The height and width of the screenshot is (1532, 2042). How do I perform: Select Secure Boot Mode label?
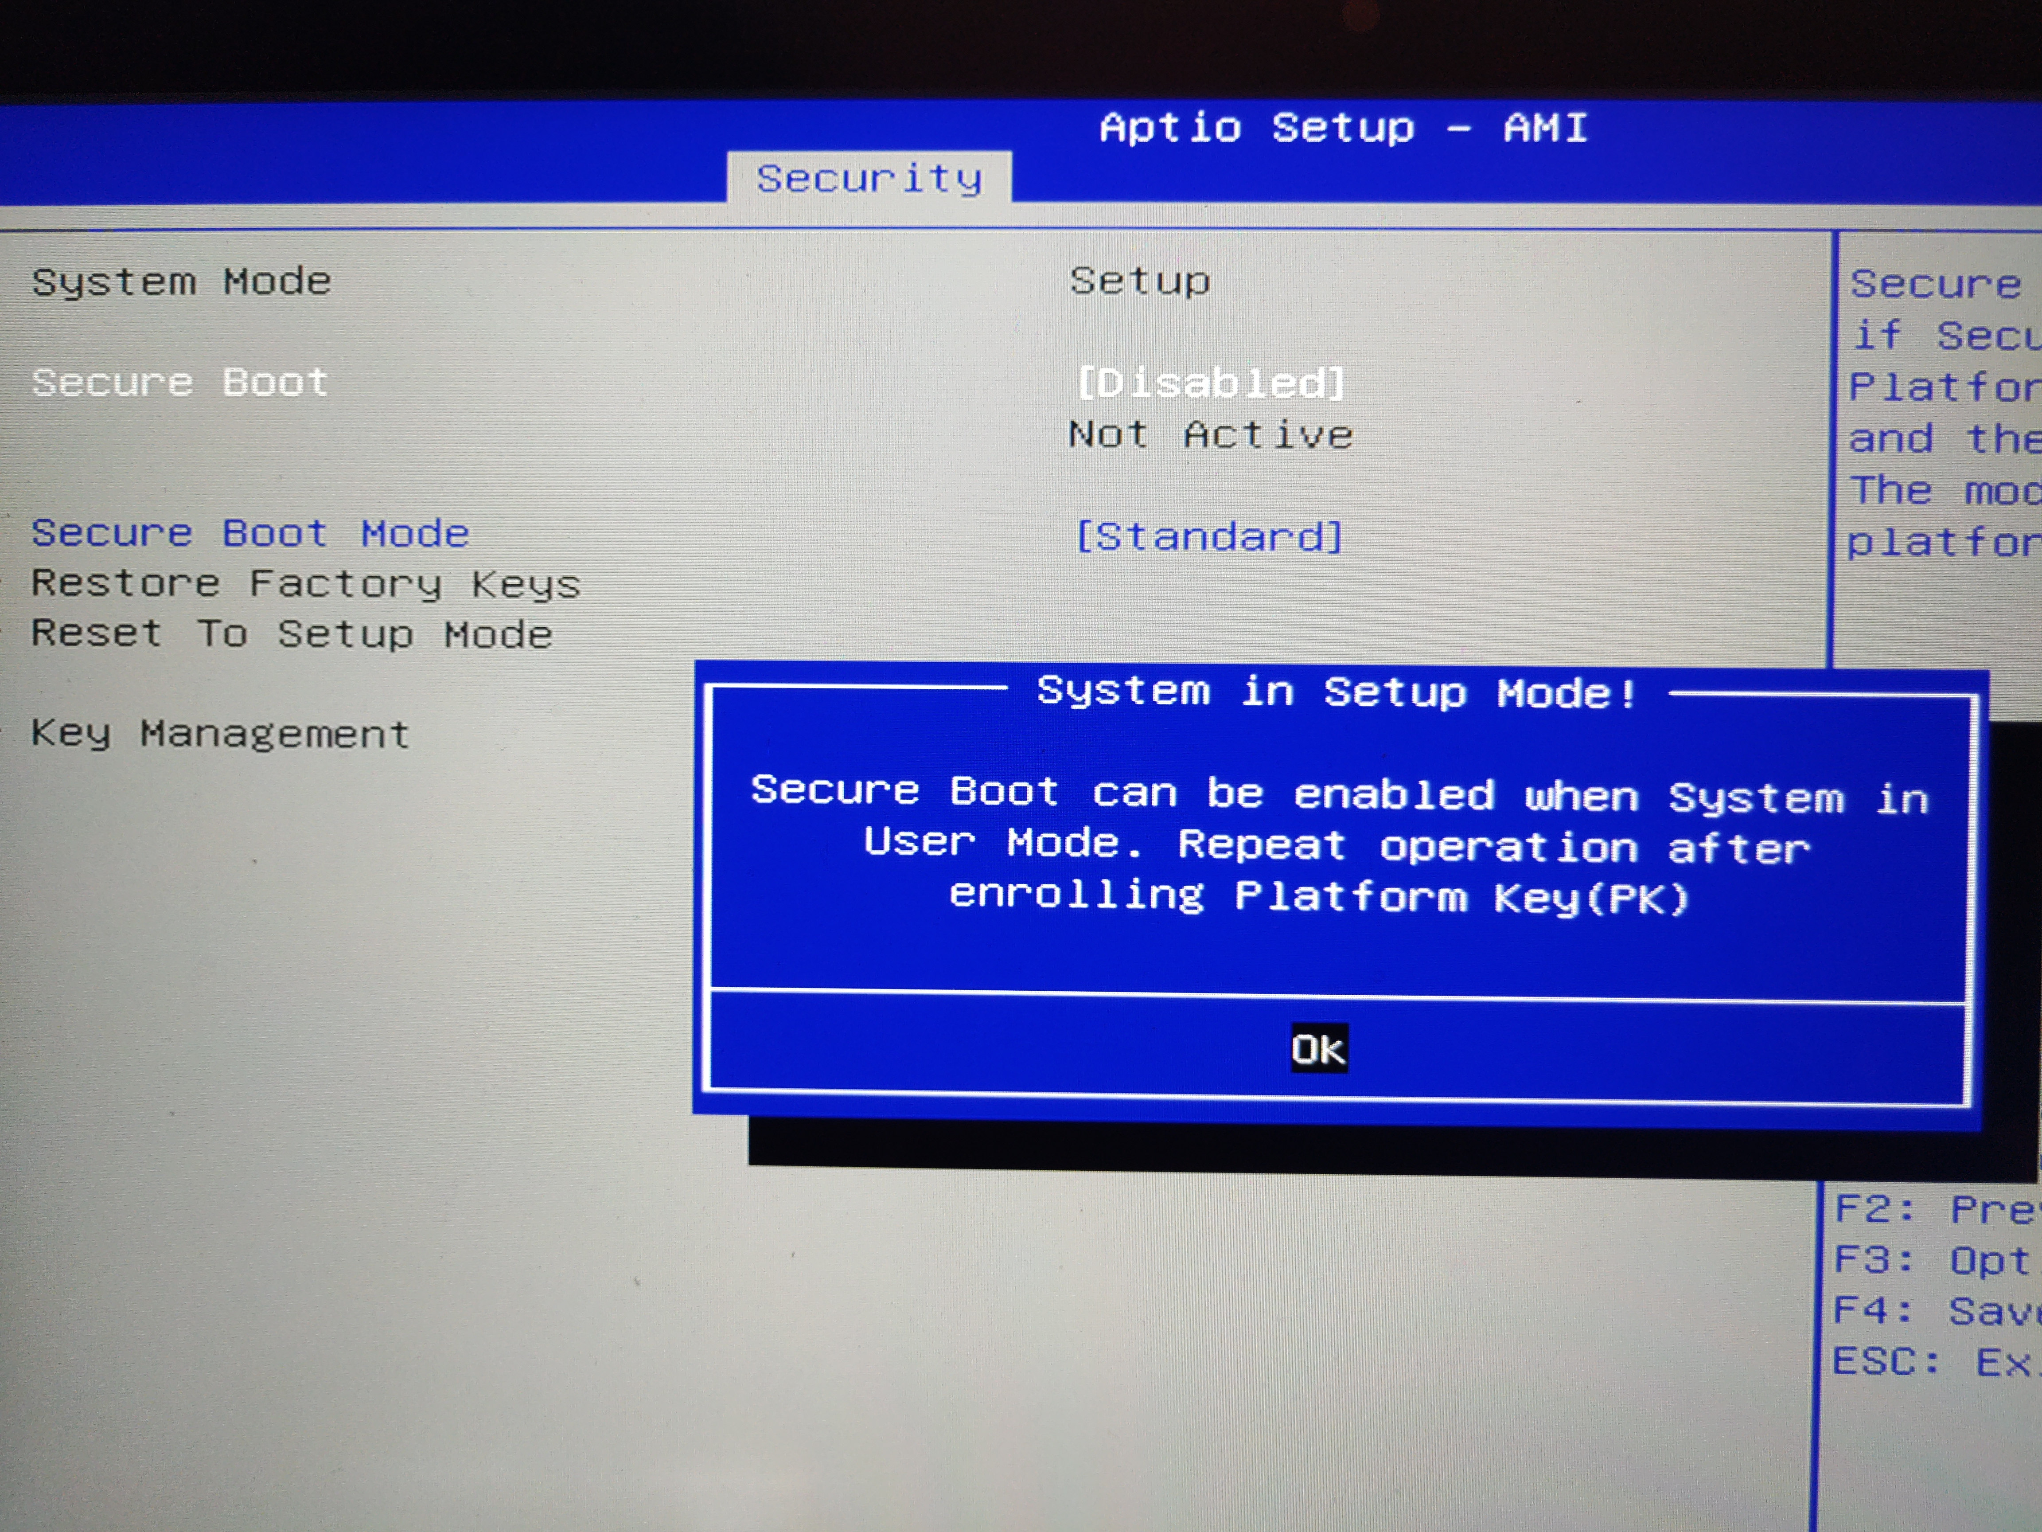pos(250,533)
